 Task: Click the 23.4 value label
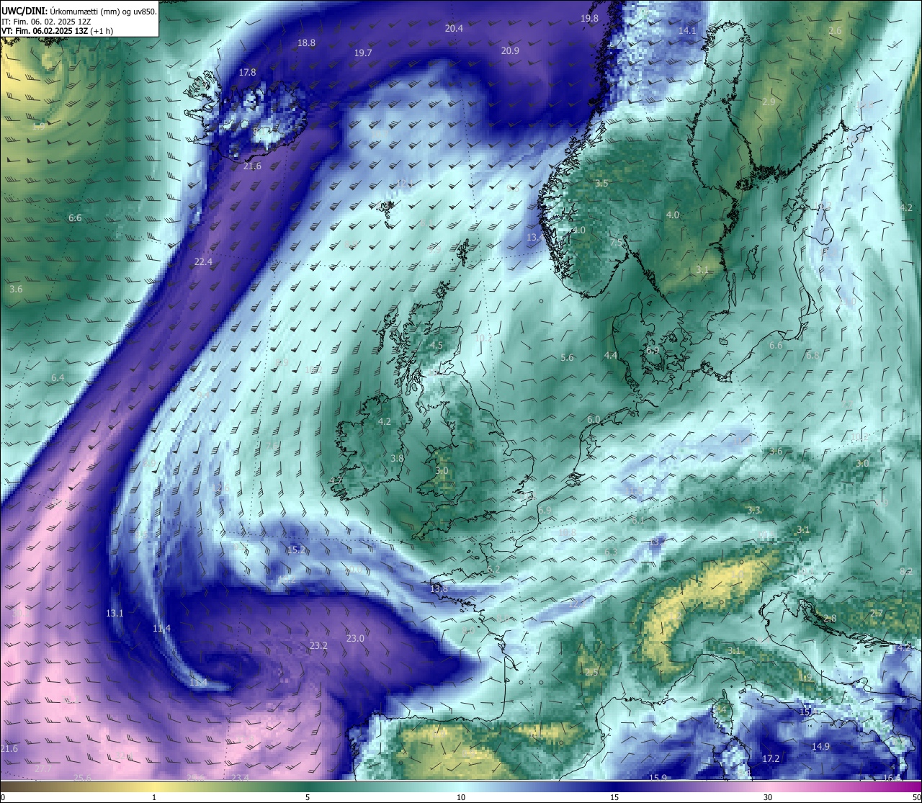click(240, 777)
